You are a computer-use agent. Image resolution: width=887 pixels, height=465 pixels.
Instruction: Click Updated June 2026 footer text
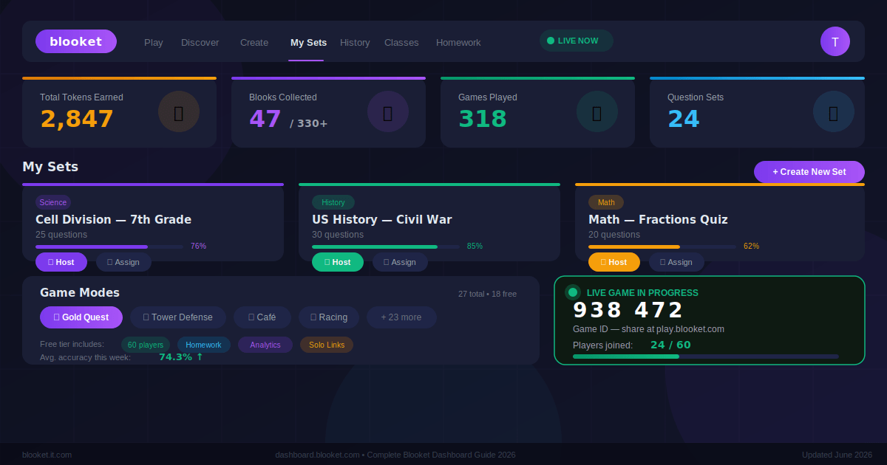837,455
